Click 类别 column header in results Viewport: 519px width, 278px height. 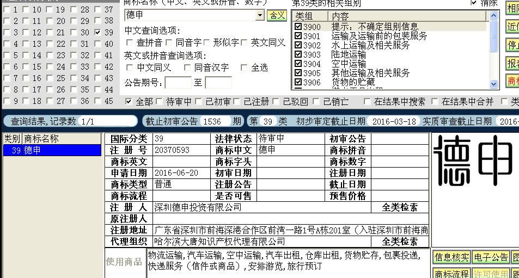(x=12, y=139)
